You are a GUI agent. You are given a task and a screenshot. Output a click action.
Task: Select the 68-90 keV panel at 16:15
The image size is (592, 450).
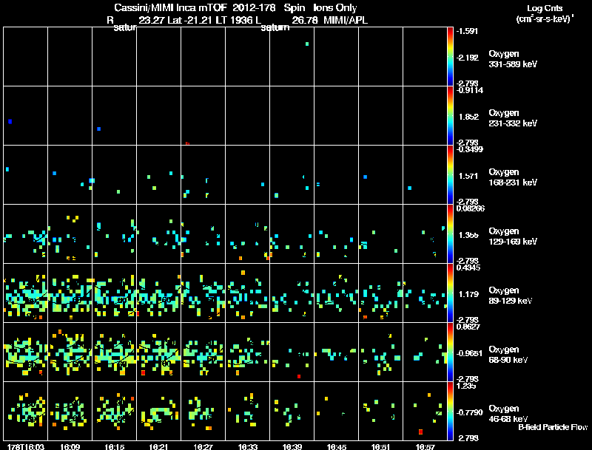pos(115,352)
